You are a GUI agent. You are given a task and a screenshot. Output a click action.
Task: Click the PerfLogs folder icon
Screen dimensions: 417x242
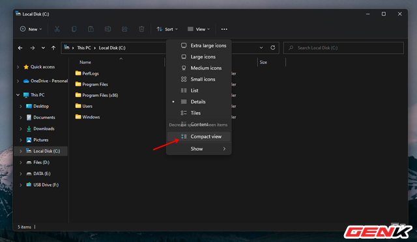click(78, 73)
